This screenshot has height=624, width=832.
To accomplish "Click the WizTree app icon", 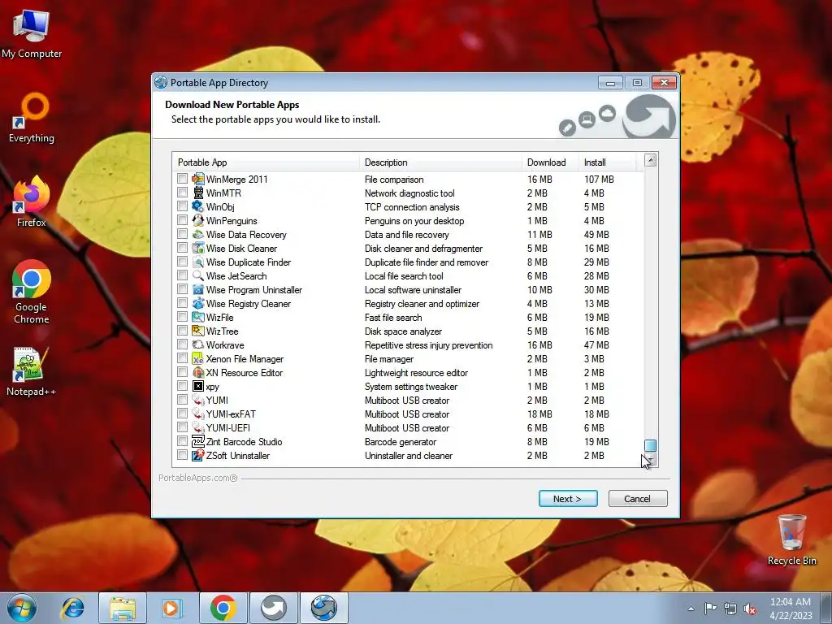I will [x=198, y=331].
